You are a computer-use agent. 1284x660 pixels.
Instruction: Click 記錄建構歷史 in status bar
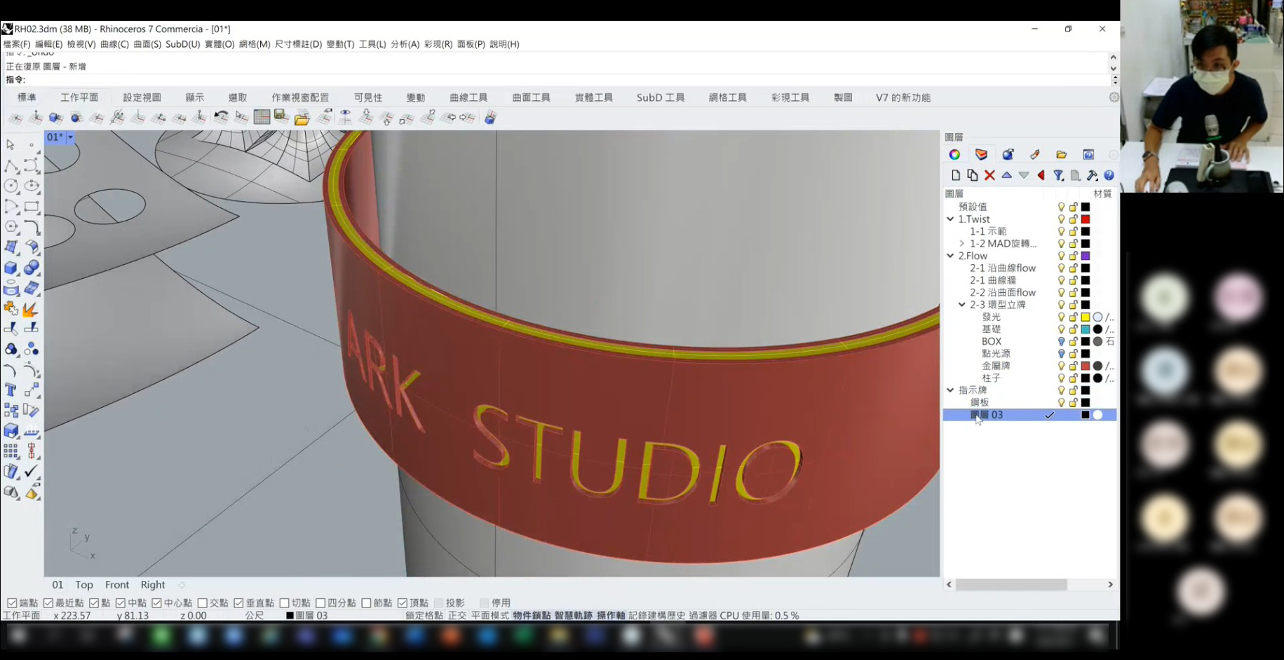pos(657,615)
